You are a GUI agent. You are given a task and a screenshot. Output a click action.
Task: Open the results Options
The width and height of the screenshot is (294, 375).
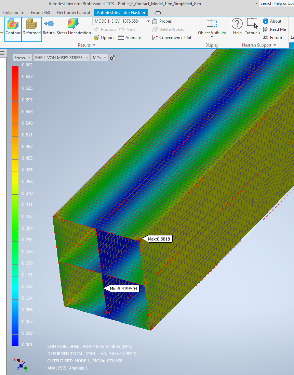pos(104,38)
